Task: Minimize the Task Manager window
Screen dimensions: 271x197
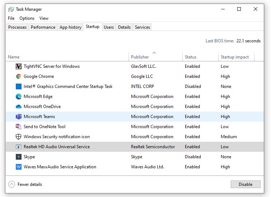Action: (223, 9)
